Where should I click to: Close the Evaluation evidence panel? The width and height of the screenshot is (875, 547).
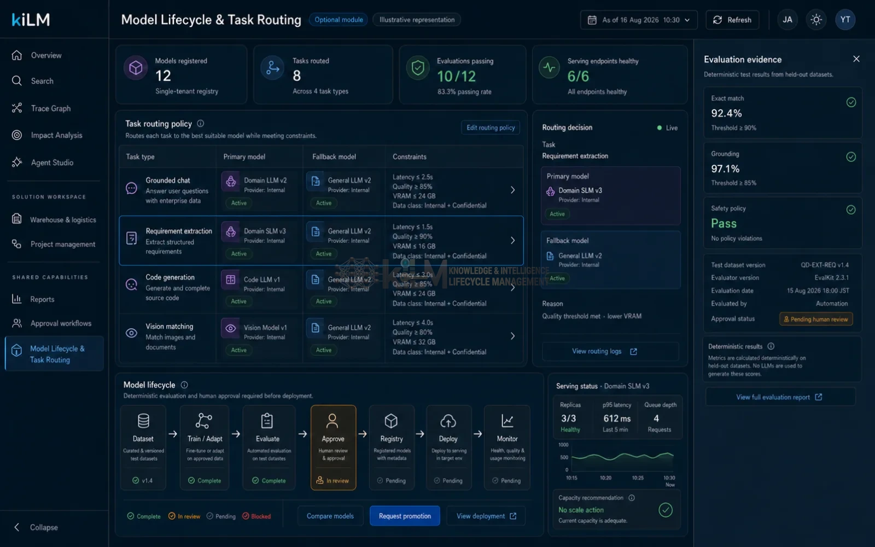(x=856, y=59)
